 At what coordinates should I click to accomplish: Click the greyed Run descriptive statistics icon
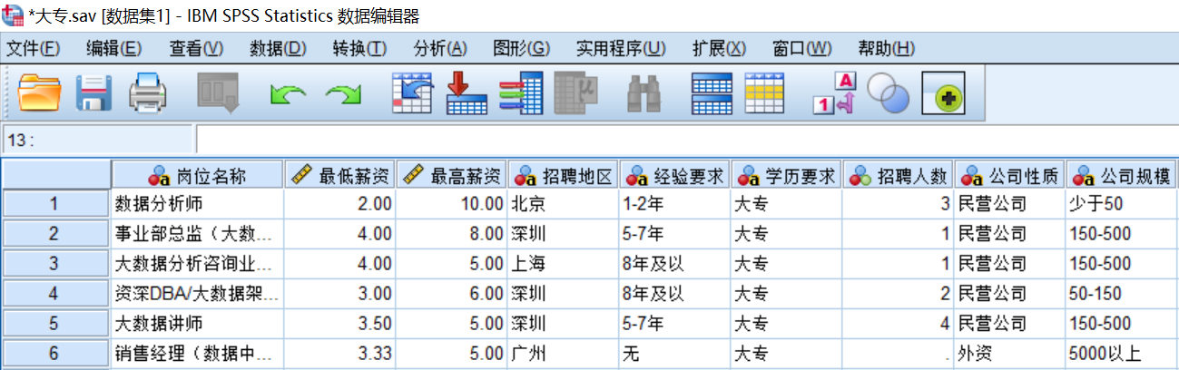(x=575, y=93)
